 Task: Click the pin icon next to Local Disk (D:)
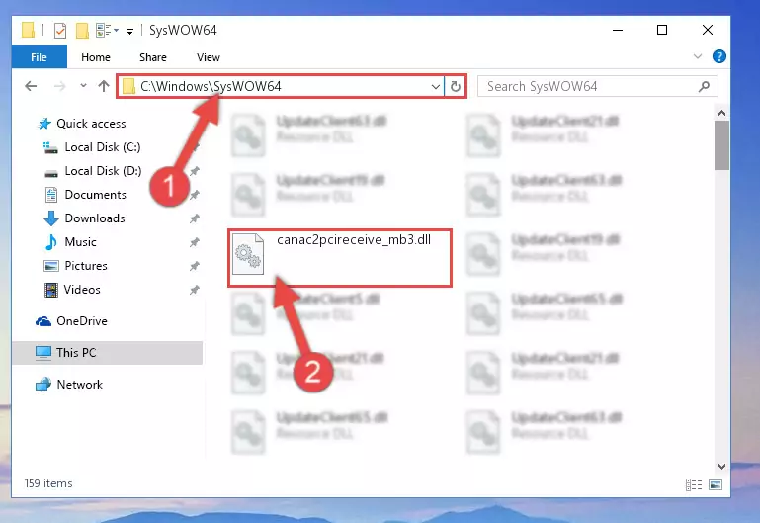(195, 171)
